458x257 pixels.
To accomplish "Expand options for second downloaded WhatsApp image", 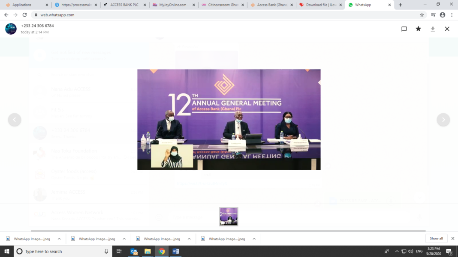I will point(124,239).
